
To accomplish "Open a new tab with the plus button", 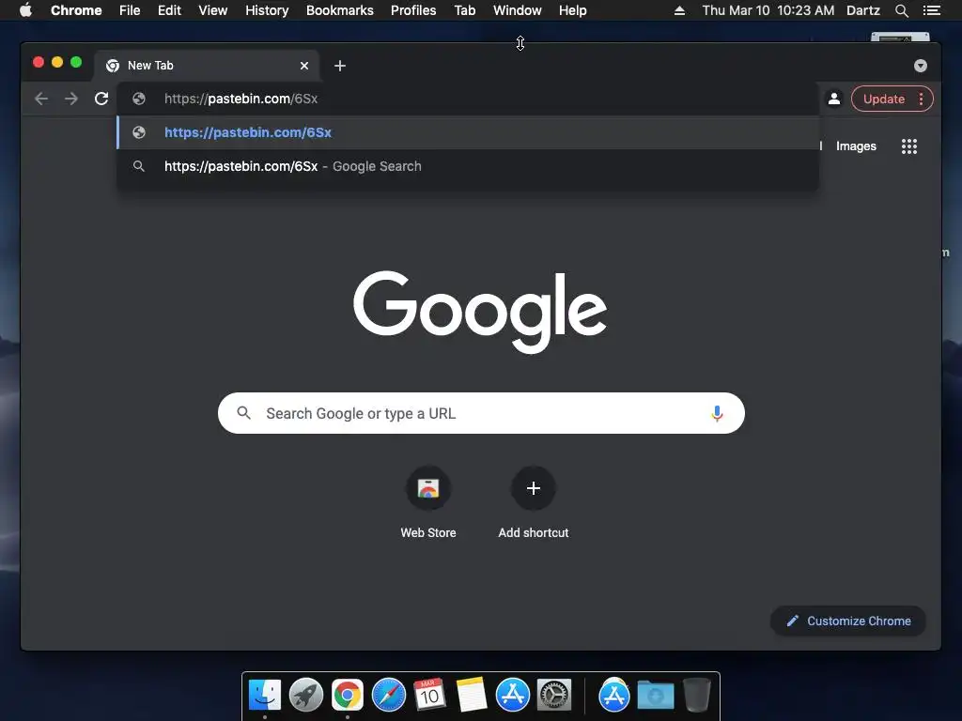I will (340, 66).
